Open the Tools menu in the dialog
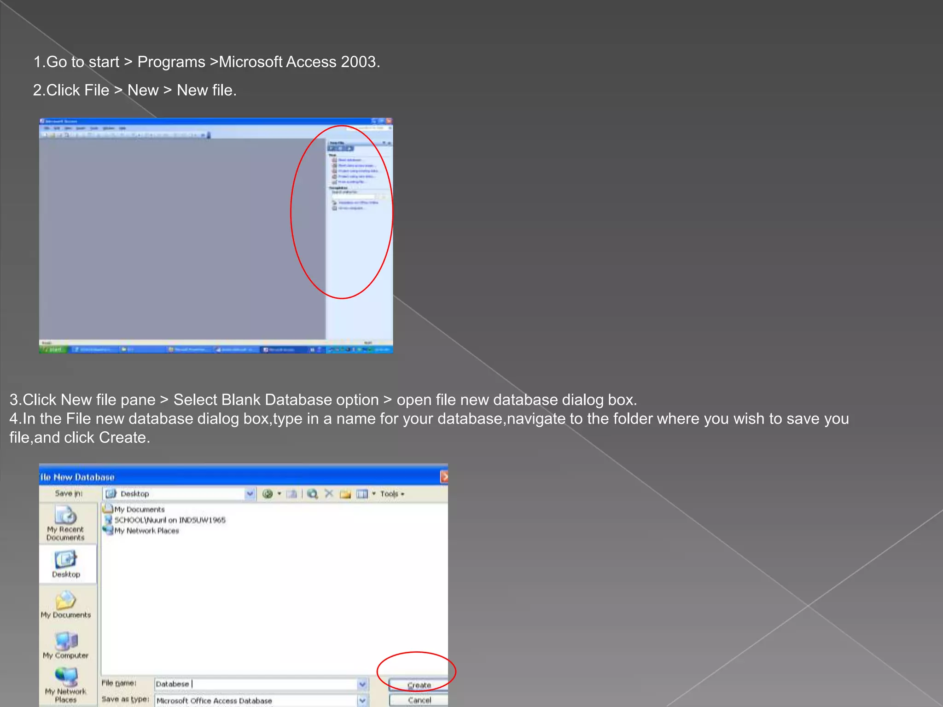 392,494
